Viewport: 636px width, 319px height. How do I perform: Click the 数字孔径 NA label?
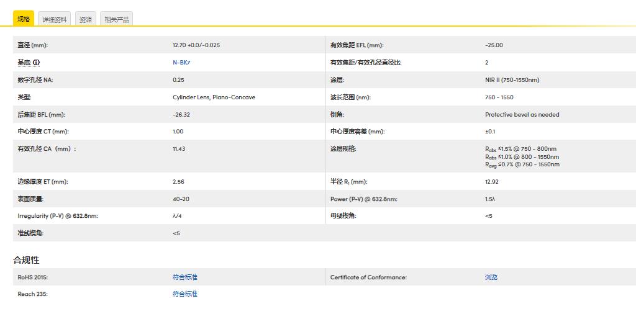point(35,80)
